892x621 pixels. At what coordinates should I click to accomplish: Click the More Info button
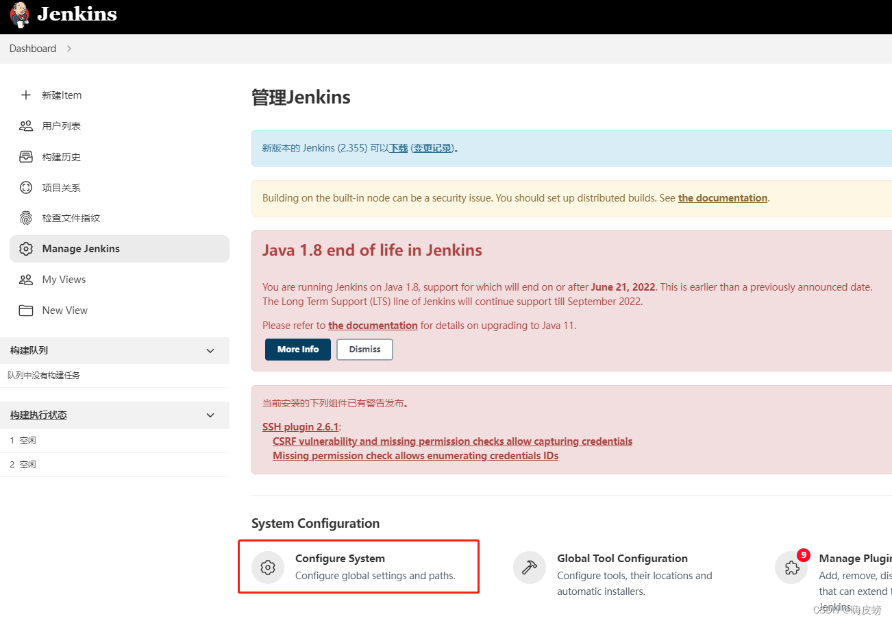[x=297, y=349]
